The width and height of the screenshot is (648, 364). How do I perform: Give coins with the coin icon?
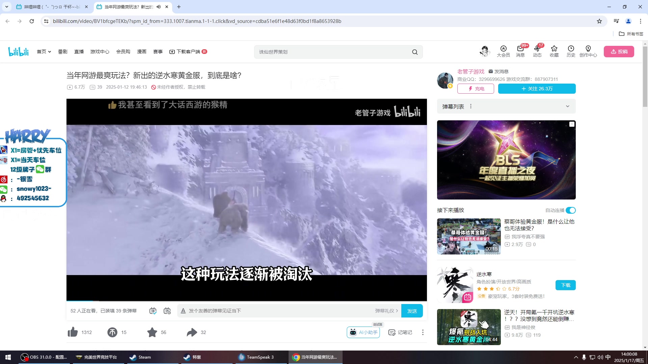(x=112, y=332)
